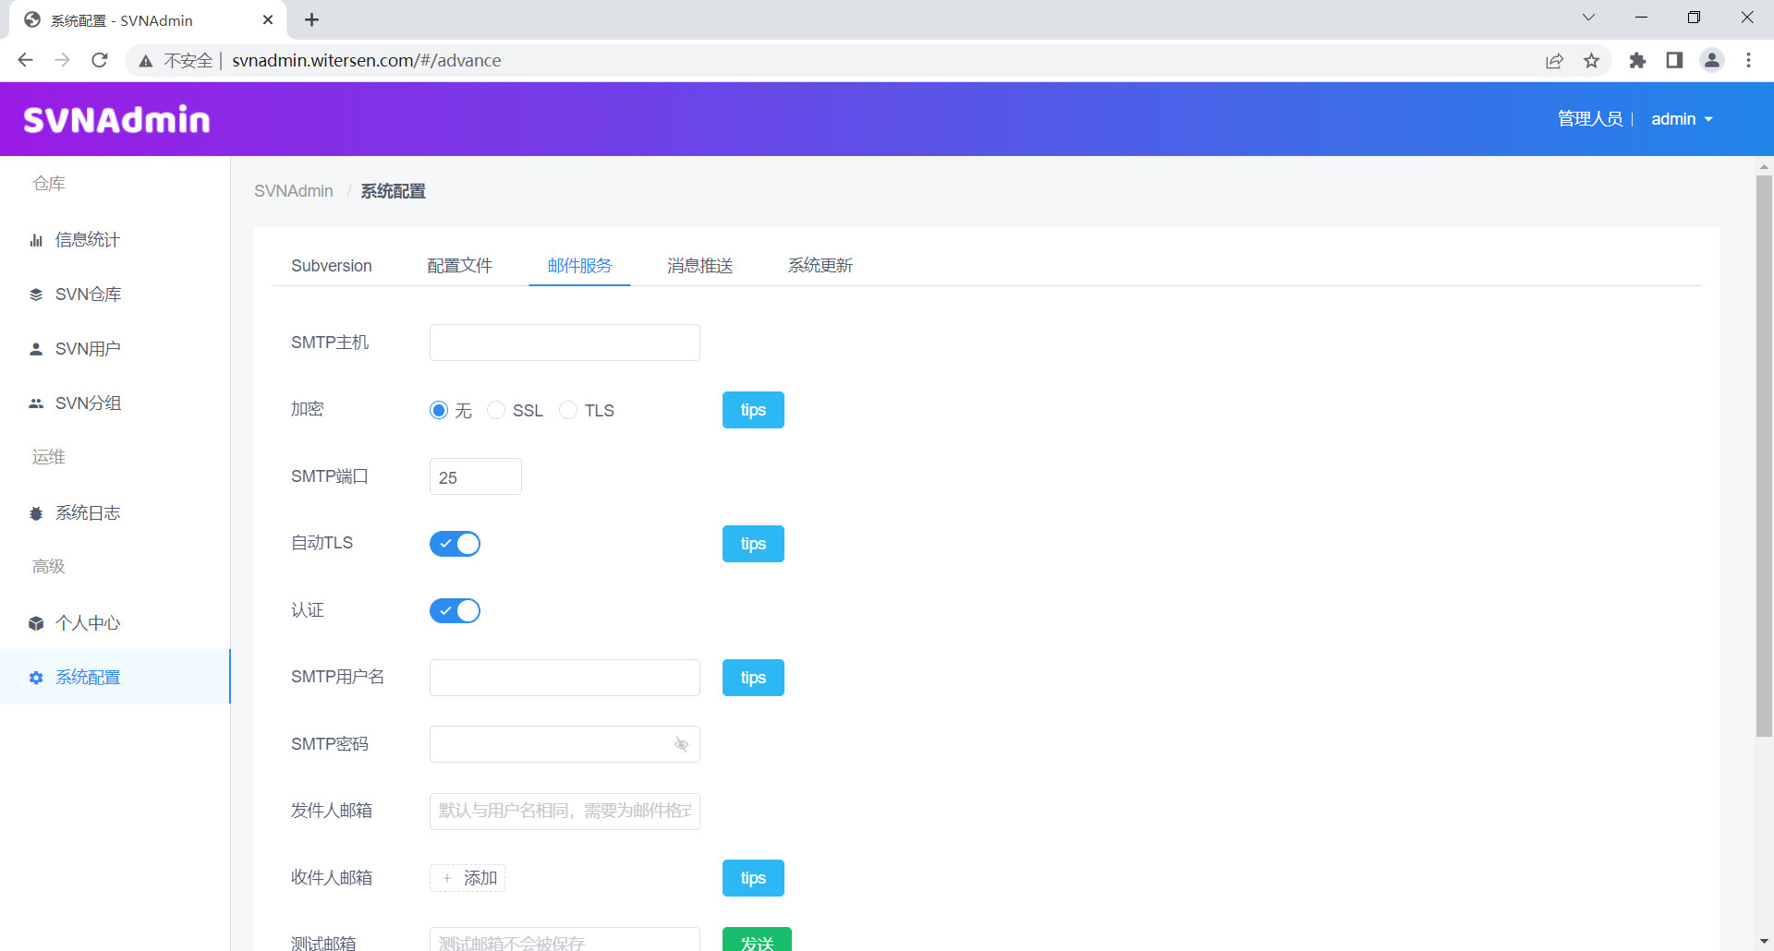Click into the SMTP主机 input field
The width and height of the screenshot is (1774, 951).
tap(565, 343)
